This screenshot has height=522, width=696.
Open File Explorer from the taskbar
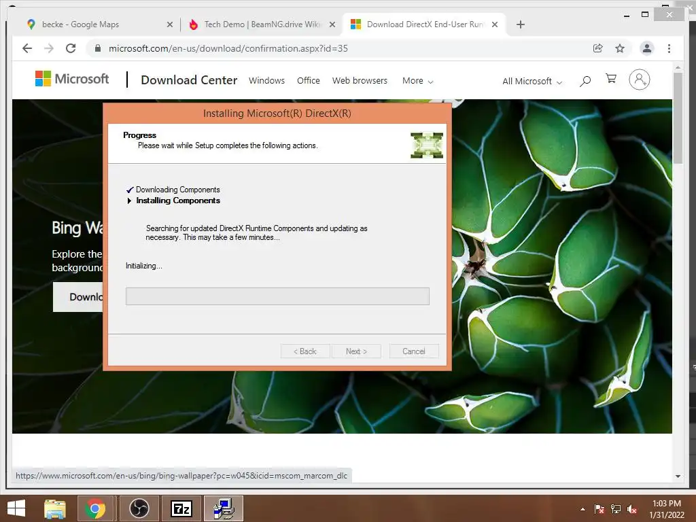point(55,508)
